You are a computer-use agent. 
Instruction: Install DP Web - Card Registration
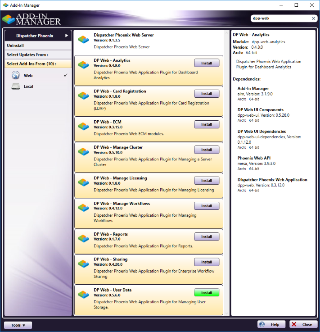click(x=207, y=94)
